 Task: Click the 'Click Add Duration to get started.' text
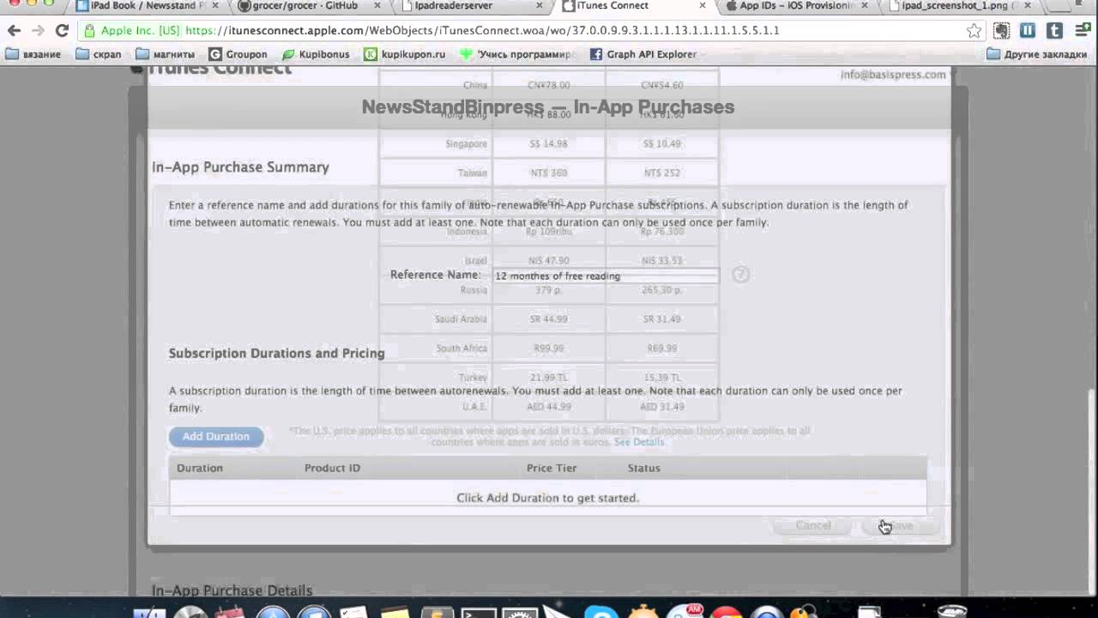(x=548, y=498)
